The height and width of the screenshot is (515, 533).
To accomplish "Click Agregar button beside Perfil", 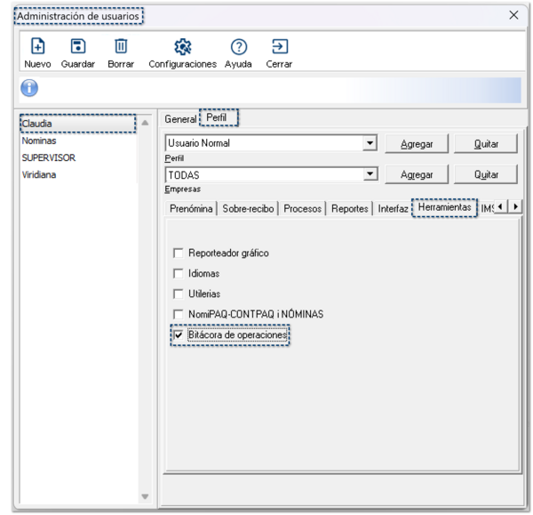I will (x=417, y=144).
